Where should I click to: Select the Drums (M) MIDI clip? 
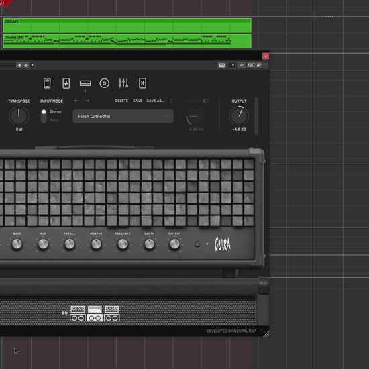[127, 41]
